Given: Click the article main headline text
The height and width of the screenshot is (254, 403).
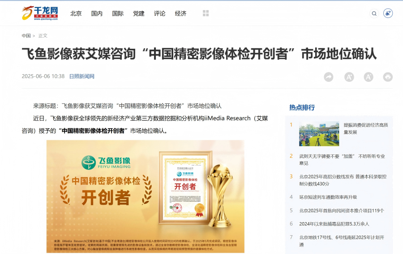Looking at the screenshot, I should (x=199, y=54).
